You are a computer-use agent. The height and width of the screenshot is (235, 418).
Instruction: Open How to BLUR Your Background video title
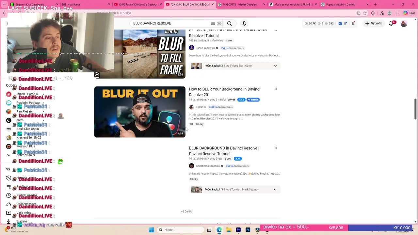point(225,92)
